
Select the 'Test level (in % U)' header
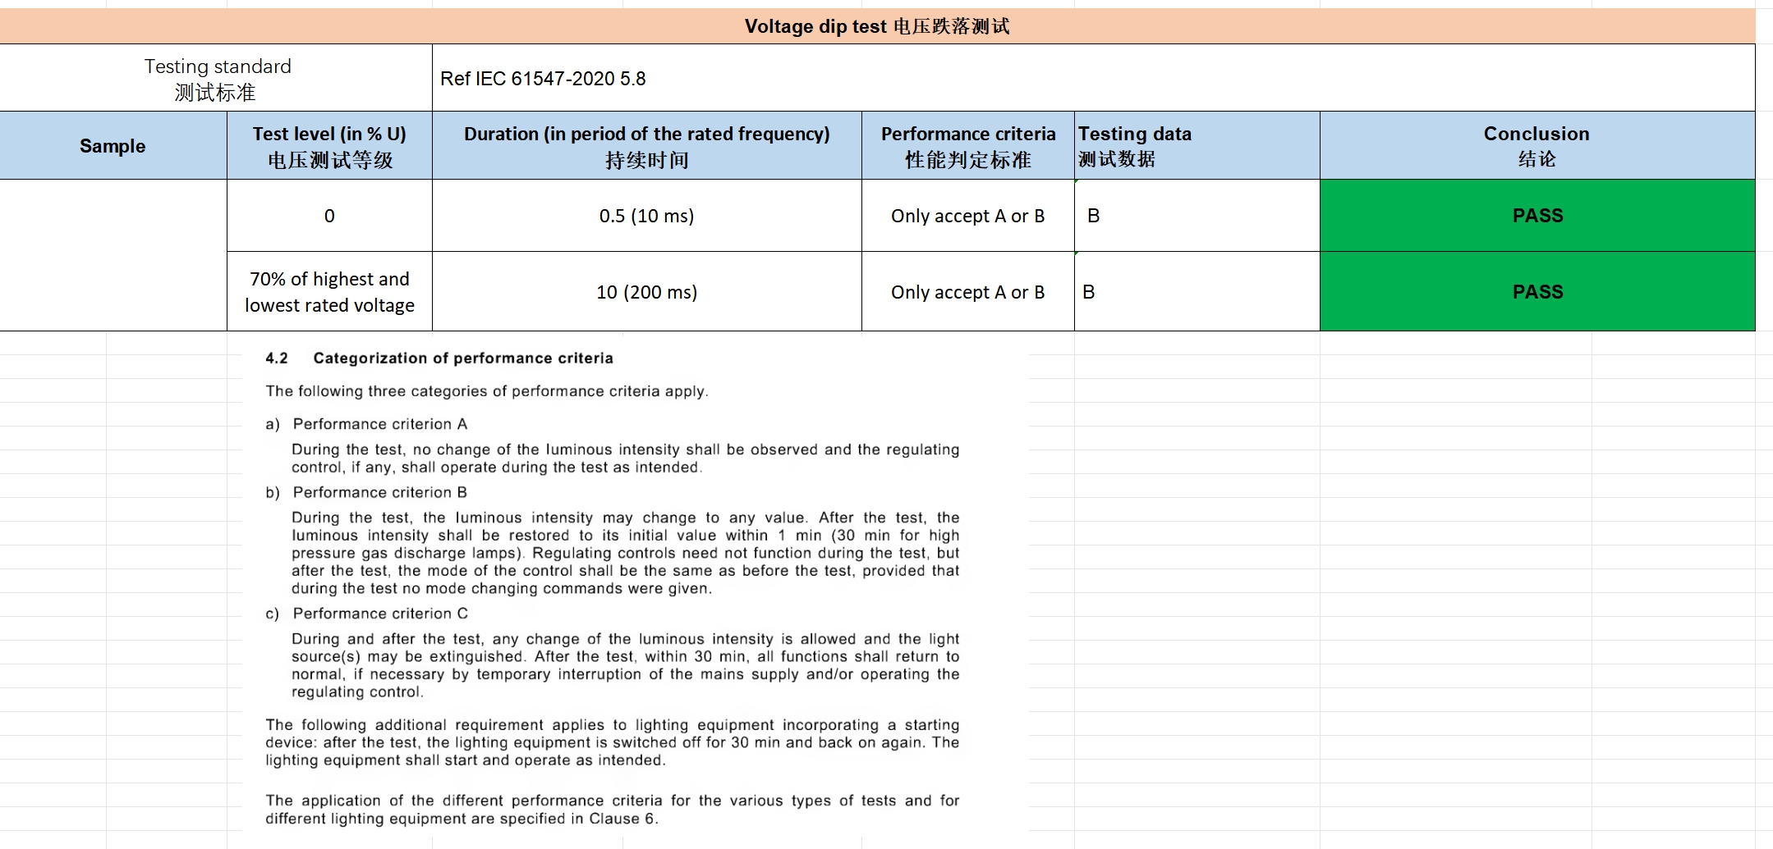pos(329,145)
